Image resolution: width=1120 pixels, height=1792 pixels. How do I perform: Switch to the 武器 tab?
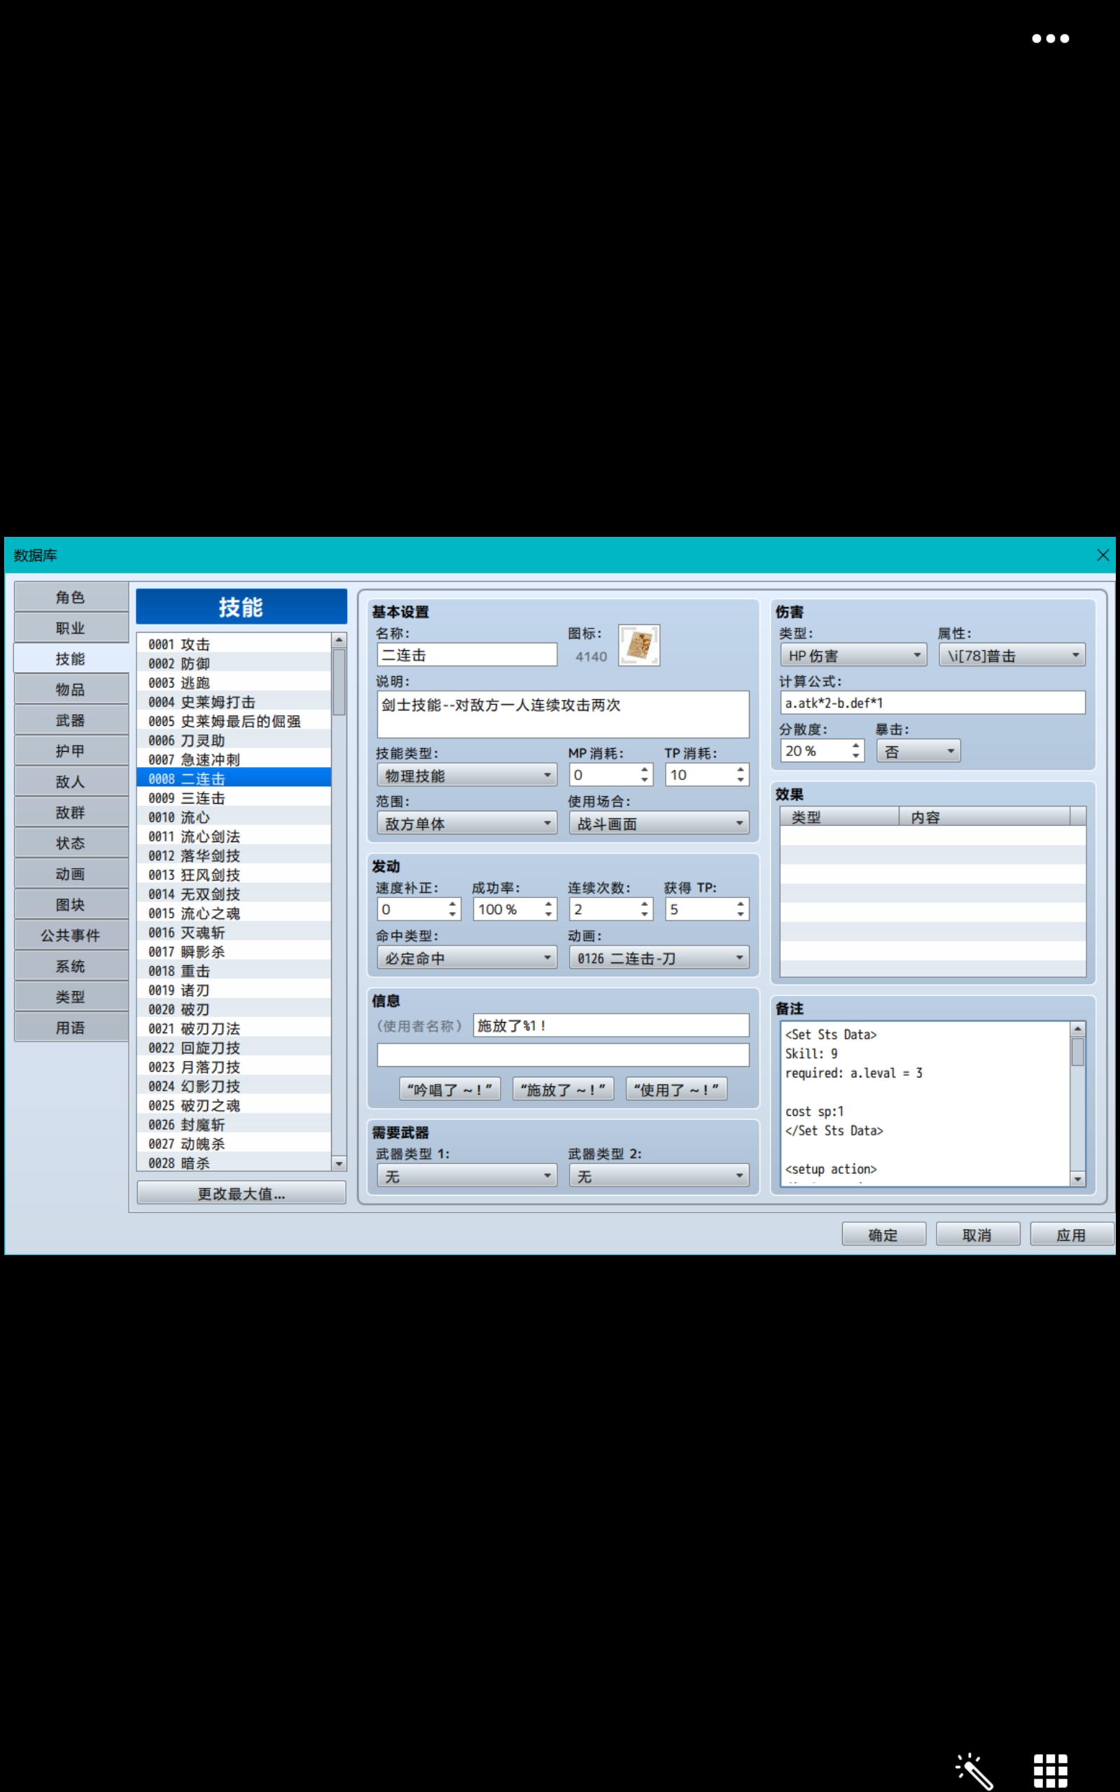click(x=71, y=720)
